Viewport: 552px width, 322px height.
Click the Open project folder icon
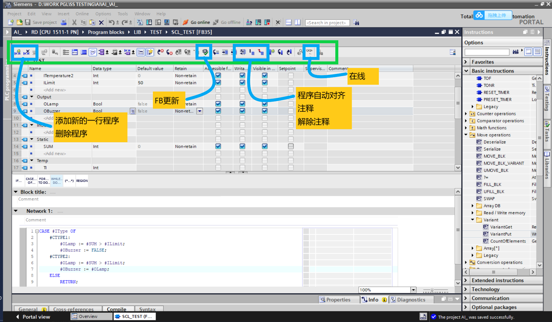(x=19, y=22)
